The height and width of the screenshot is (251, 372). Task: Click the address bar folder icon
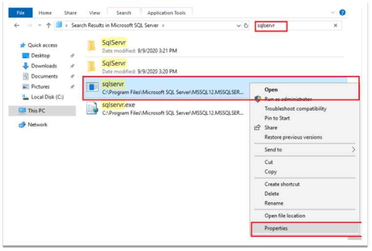point(59,25)
